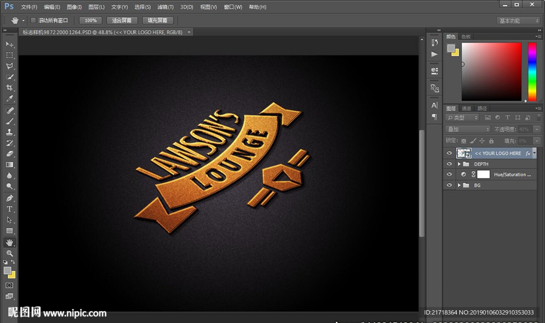Open the opacity slider dropdown arrow
This screenshot has width=545, height=323.
pos(537,129)
